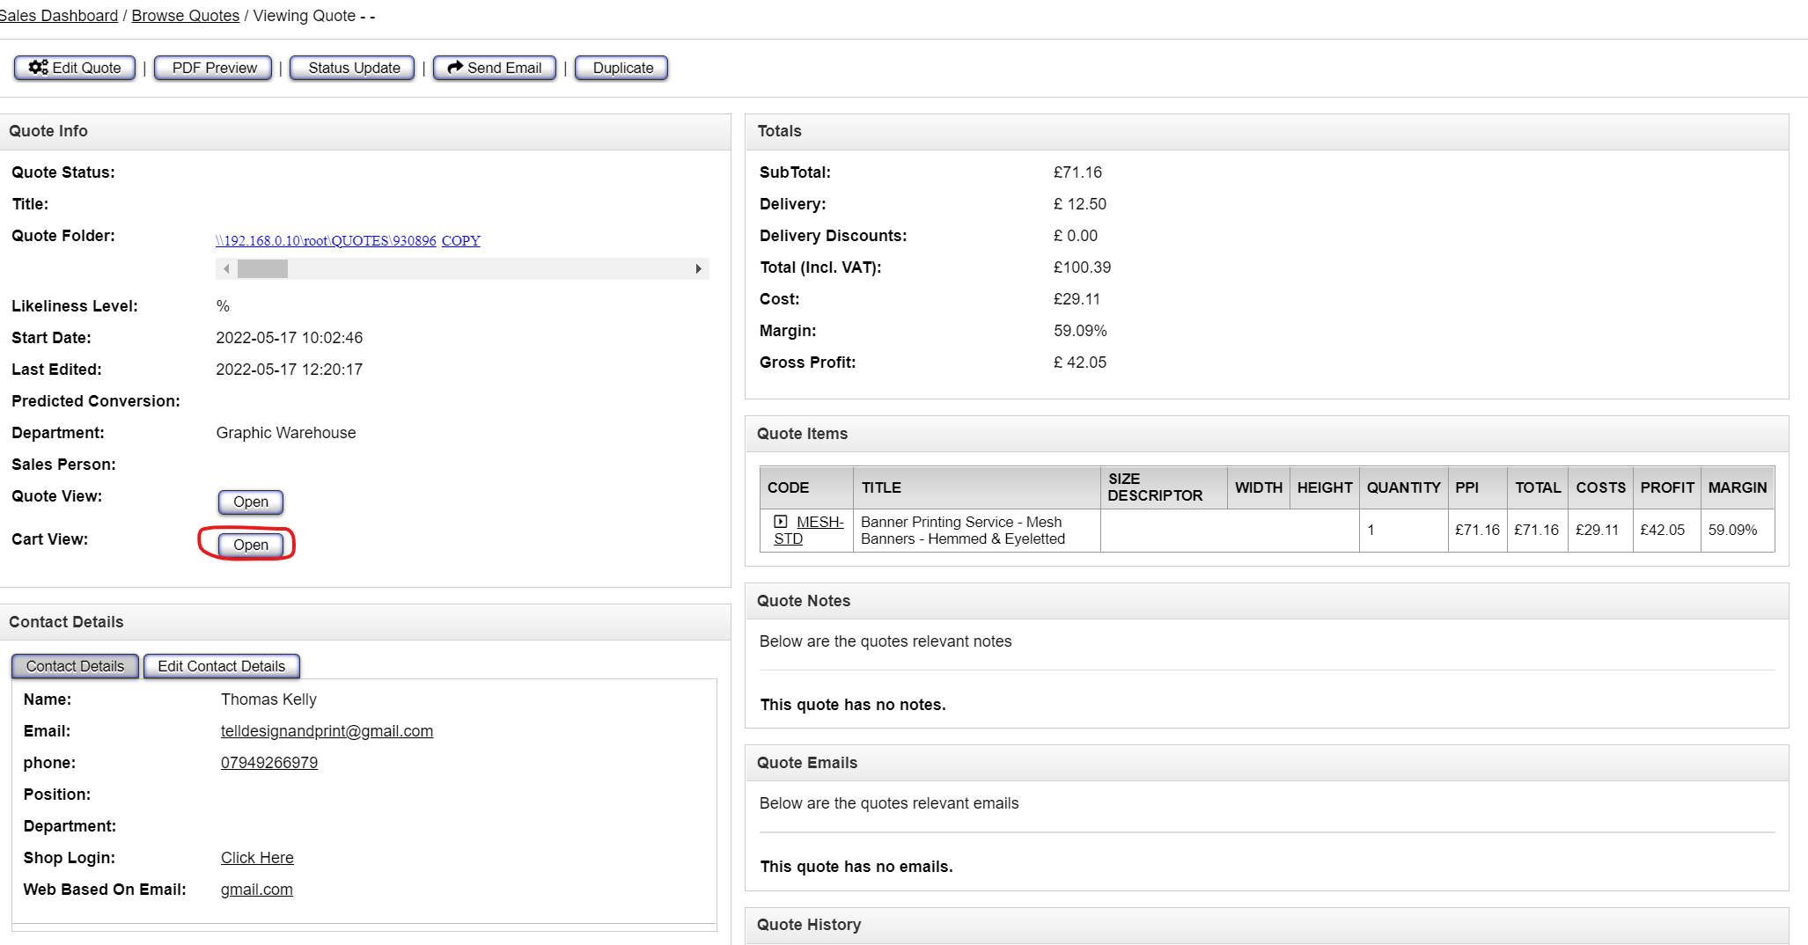Open the MESH-STD product code link
This screenshot has width=1808, height=945.
click(808, 531)
